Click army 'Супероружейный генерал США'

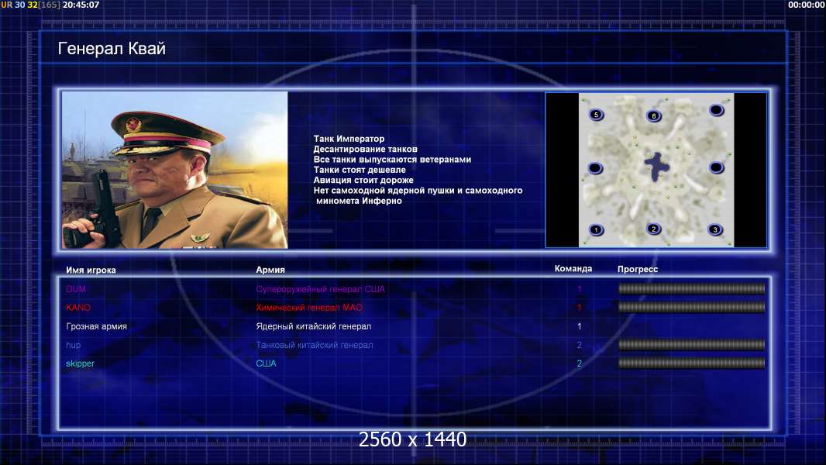pyautogui.click(x=320, y=289)
